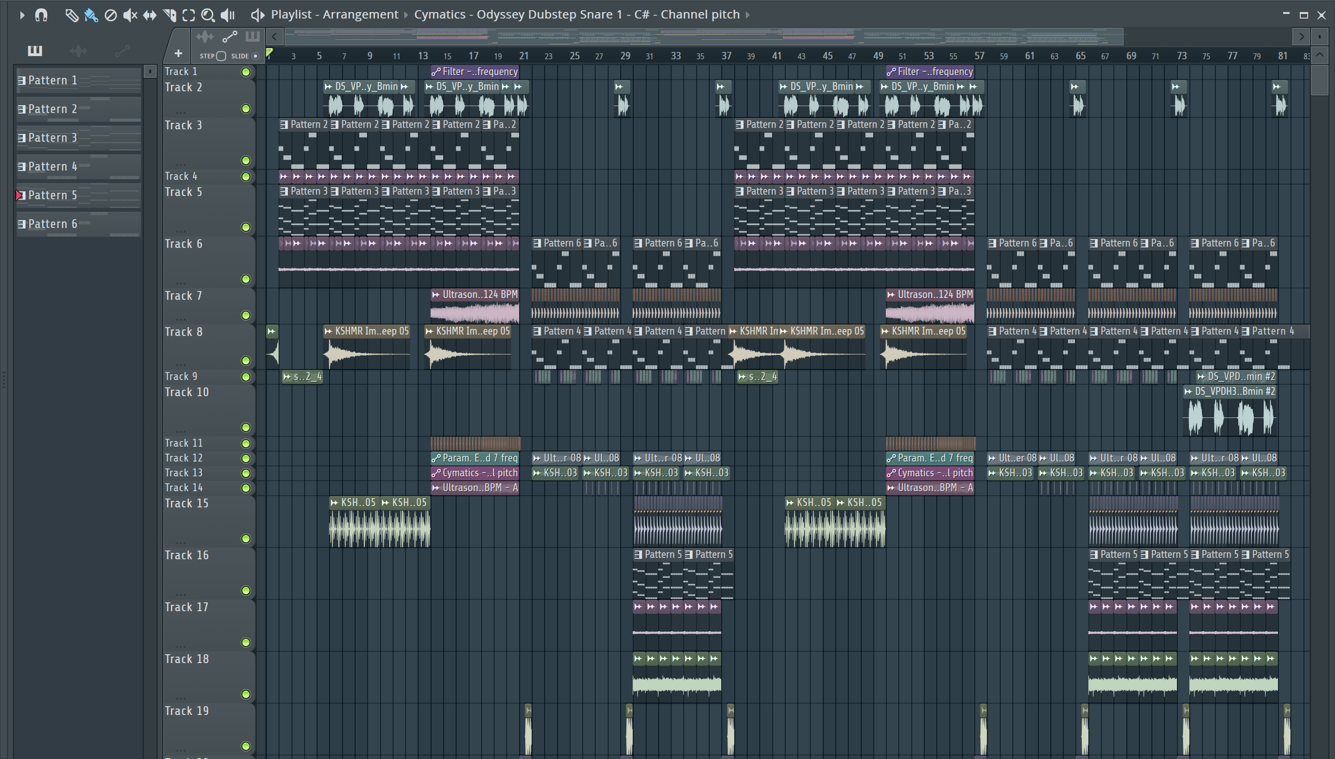The width and height of the screenshot is (1335, 759).
Task: Select Pattern 6 in picker
Action: click(x=78, y=224)
